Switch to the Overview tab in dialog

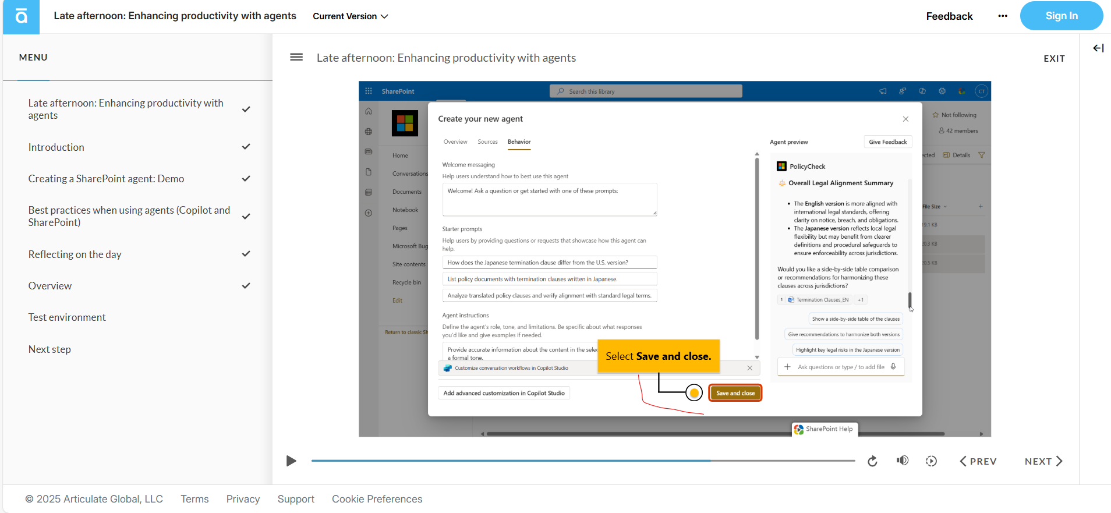click(x=455, y=141)
